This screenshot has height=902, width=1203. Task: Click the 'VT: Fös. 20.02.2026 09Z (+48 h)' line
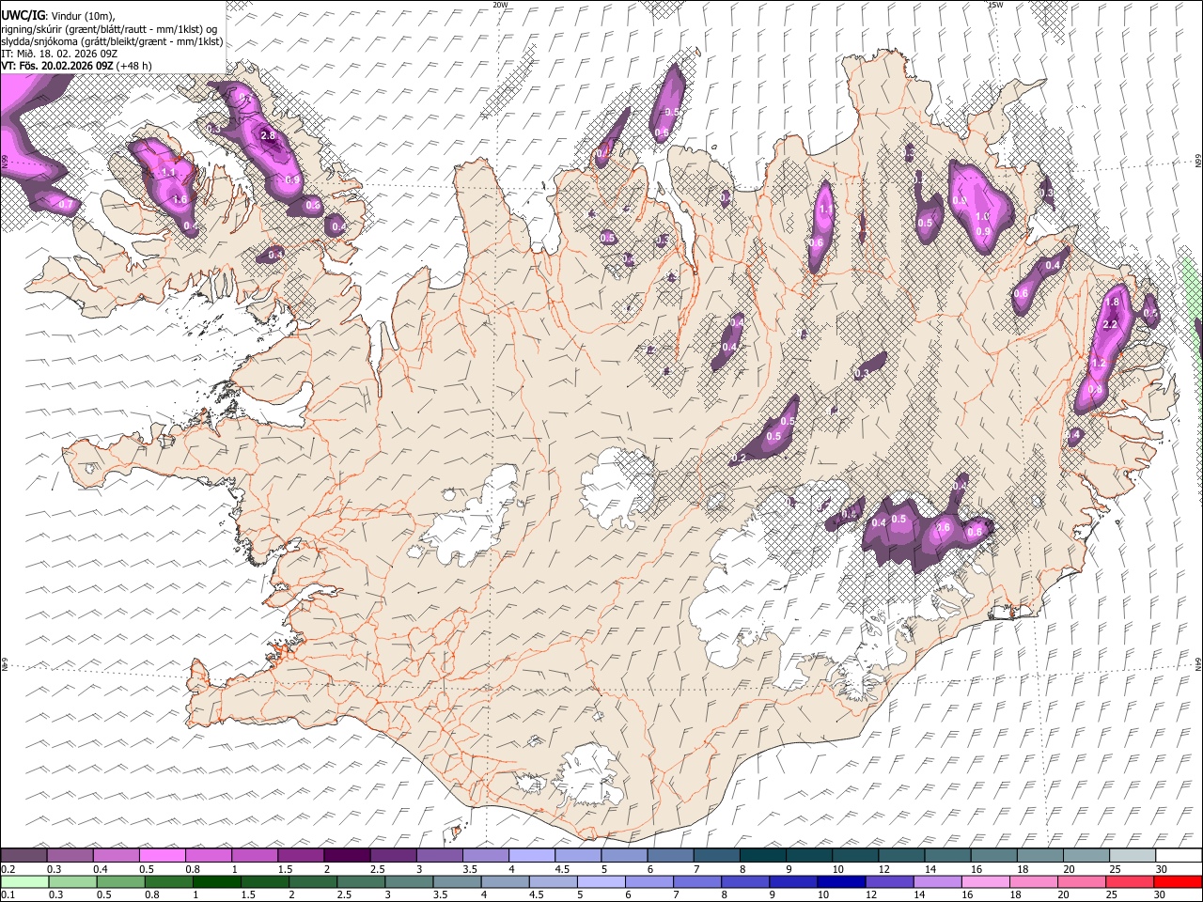pos(76,66)
